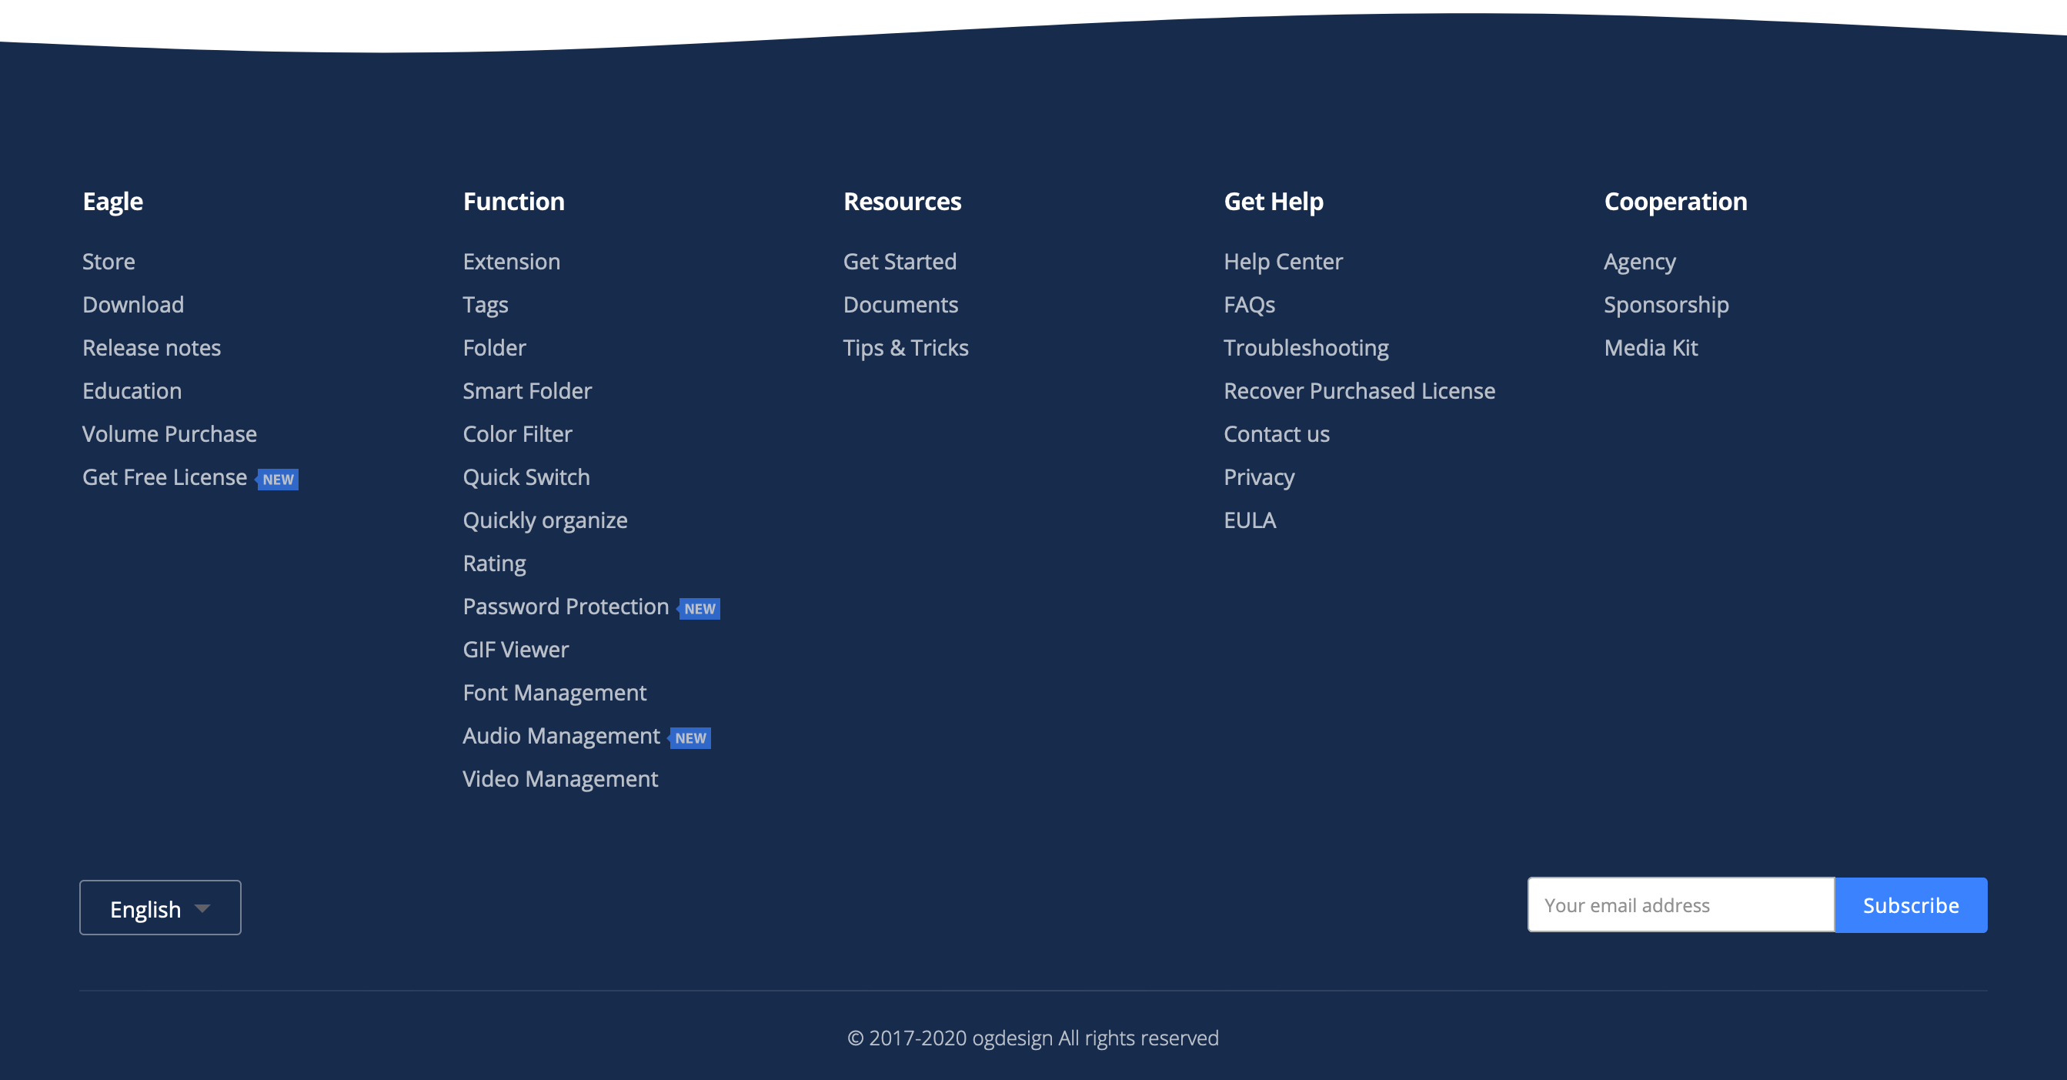
Task: Open Audio Management link
Action: (x=561, y=736)
